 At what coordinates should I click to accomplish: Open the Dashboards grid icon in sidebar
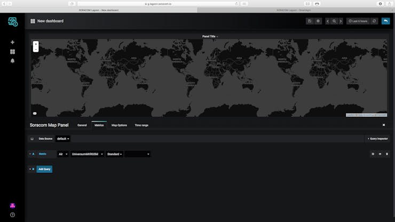point(12,52)
